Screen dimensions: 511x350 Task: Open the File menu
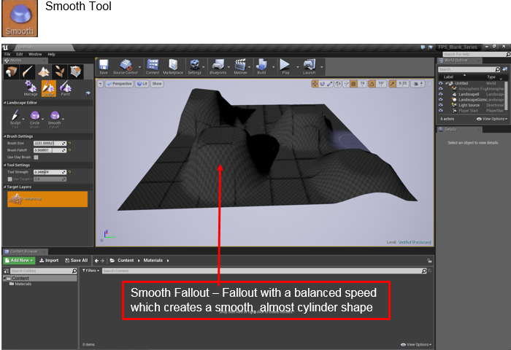pos(7,55)
